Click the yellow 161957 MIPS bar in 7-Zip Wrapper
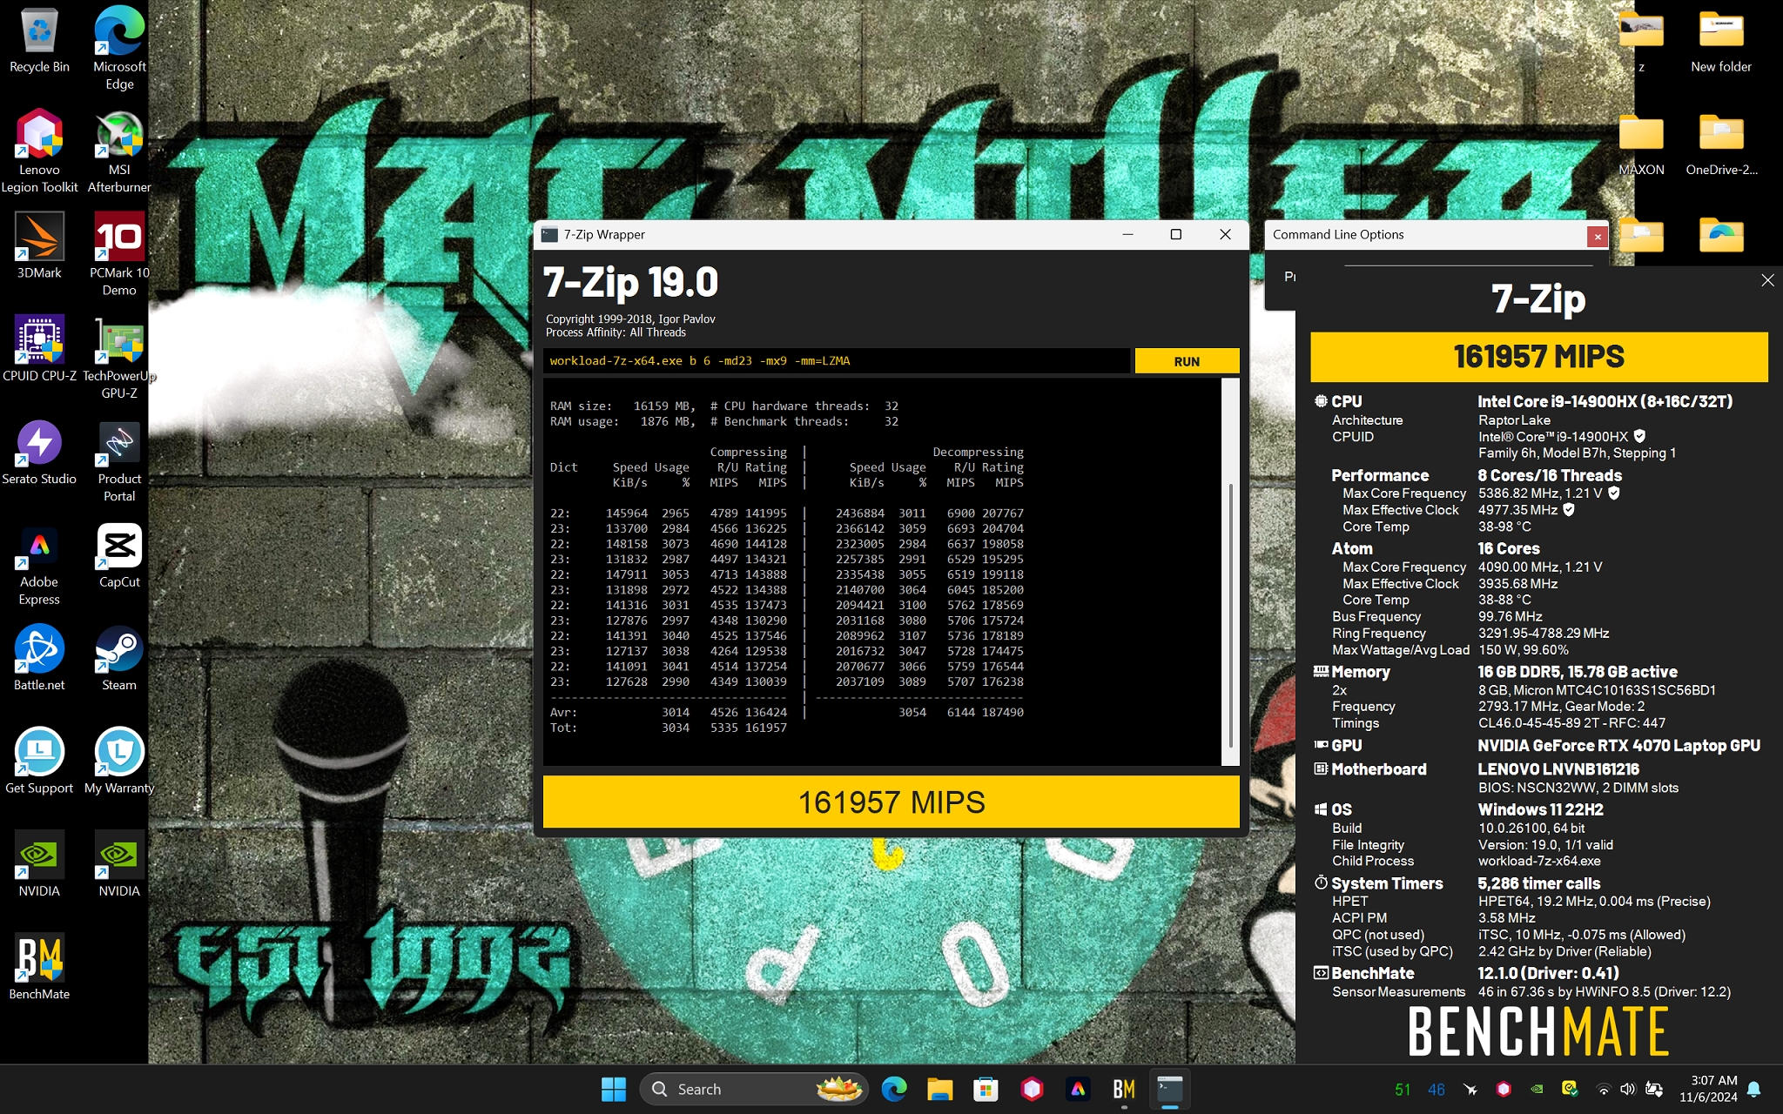The height and width of the screenshot is (1114, 1783). tap(891, 802)
